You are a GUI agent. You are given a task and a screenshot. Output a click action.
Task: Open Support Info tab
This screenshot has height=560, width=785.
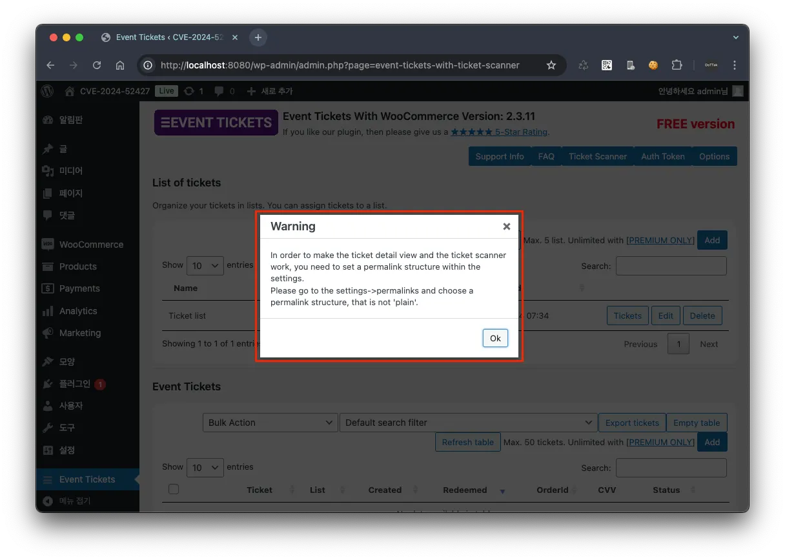pos(500,157)
